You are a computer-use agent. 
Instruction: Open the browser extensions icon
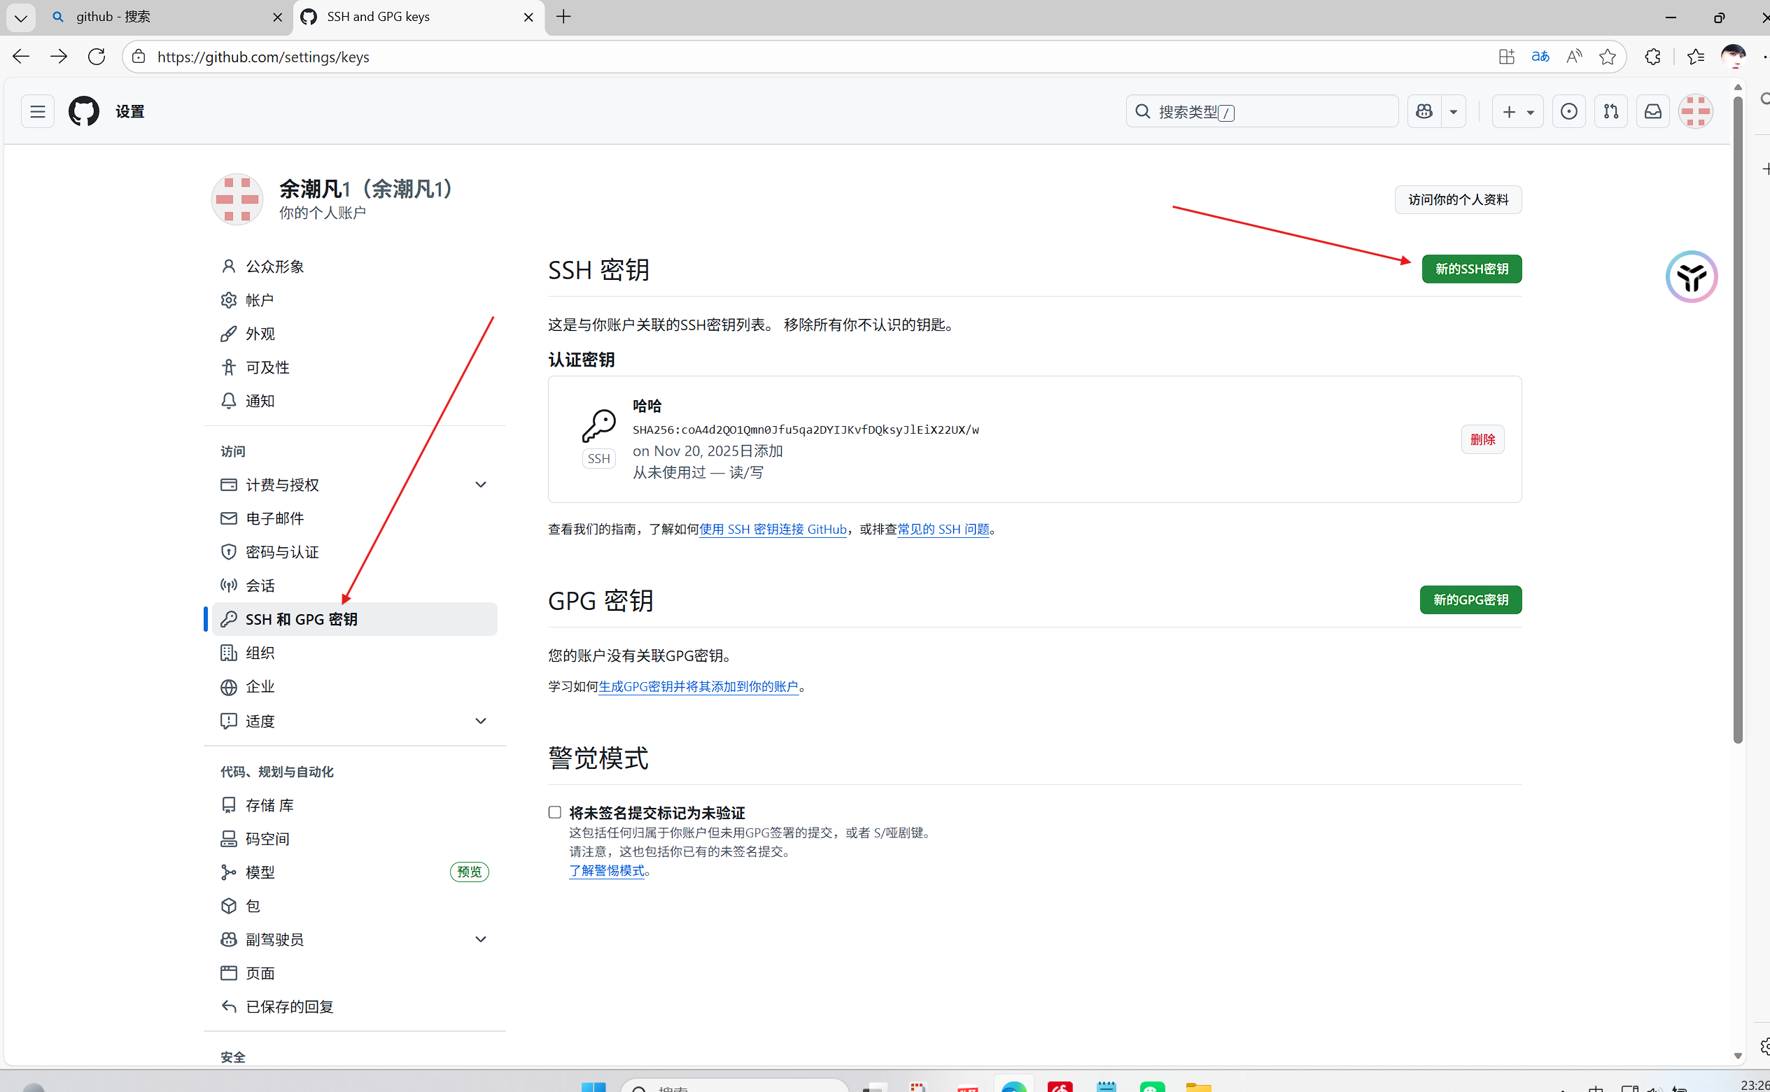click(1652, 57)
